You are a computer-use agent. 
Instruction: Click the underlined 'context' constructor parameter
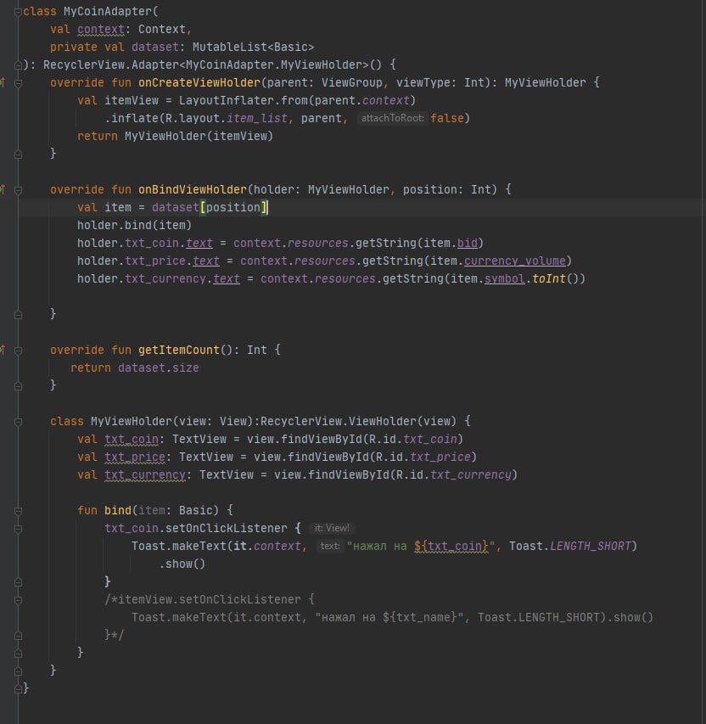(101, 30)
